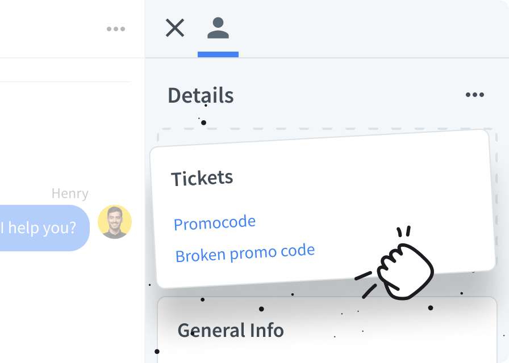
Task: Select the Tickets card heading
Action: click(x=202, y=178)
